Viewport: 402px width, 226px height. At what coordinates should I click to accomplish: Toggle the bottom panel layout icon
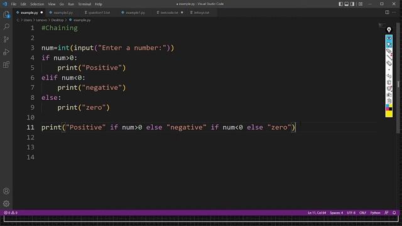(x=346, y=4)
